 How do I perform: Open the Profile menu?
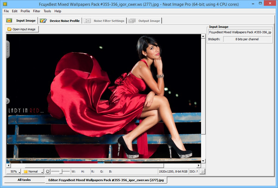point(25,11)
